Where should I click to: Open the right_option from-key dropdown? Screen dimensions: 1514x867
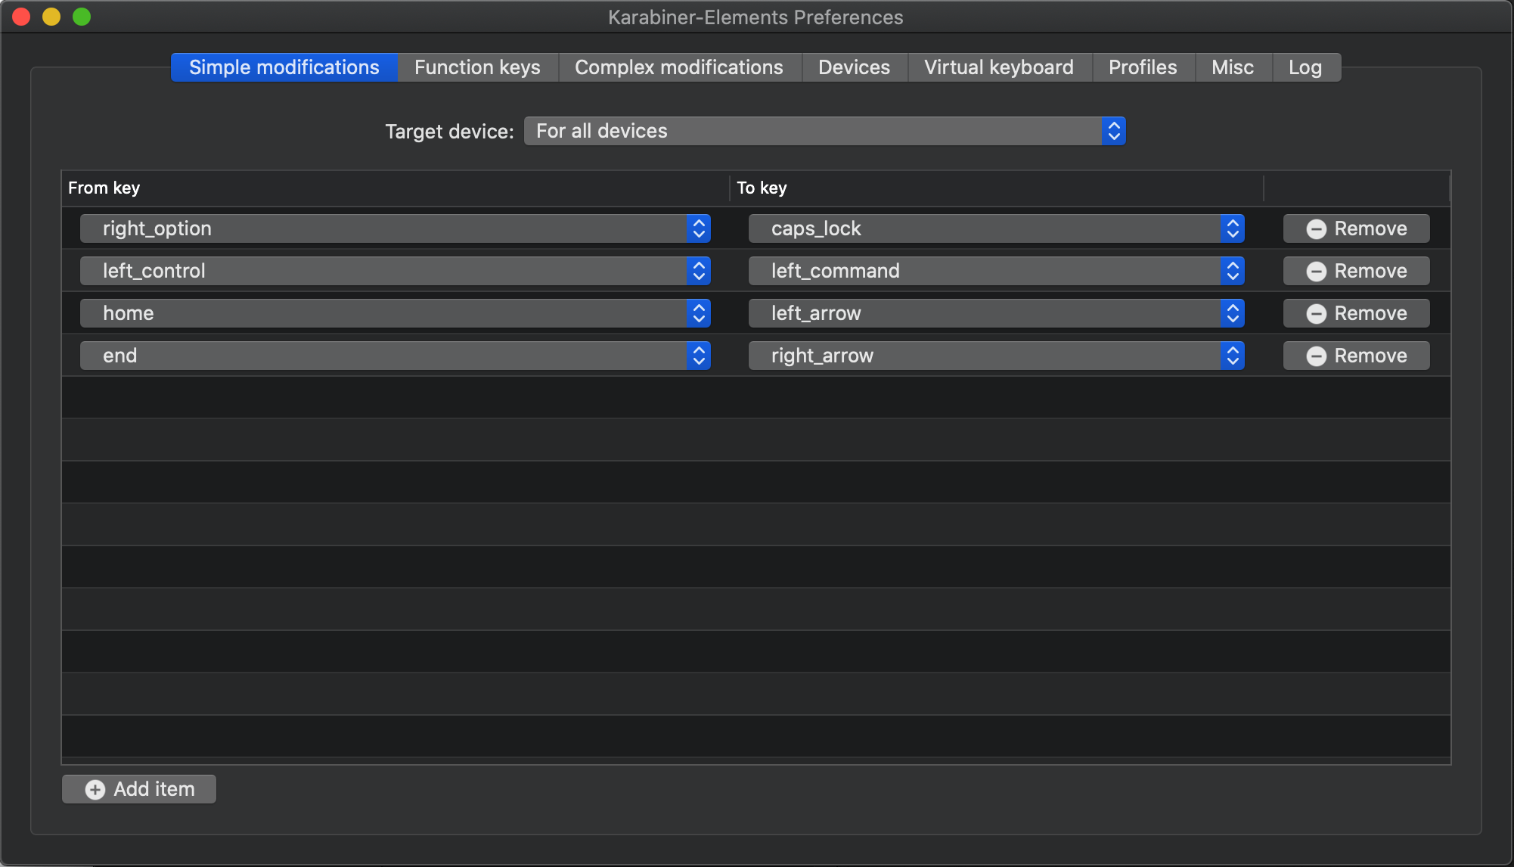396,228
